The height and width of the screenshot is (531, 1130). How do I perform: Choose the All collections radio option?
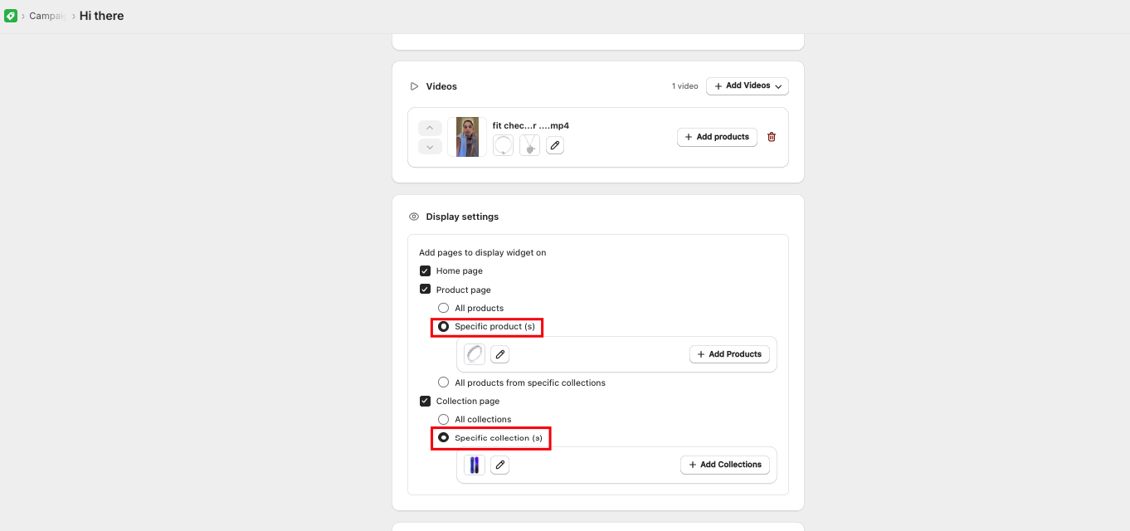(x=443, y=419)
